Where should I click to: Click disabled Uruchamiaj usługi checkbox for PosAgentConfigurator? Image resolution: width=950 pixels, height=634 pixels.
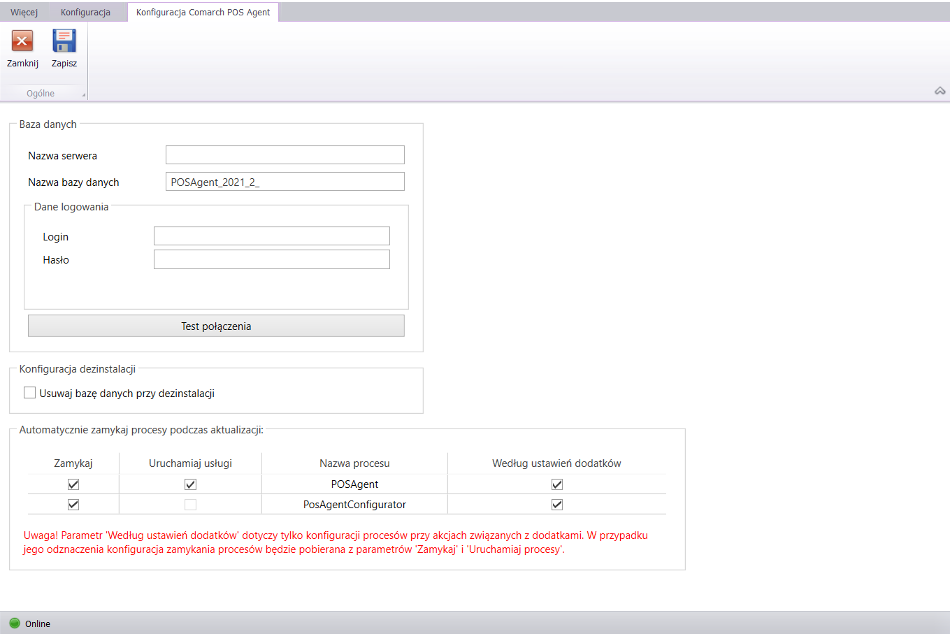tap(190, 504)
